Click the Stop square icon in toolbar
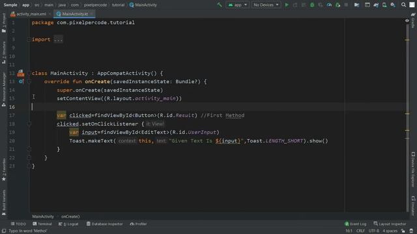This screenshot has height=234, width=417. click(346, 5)
